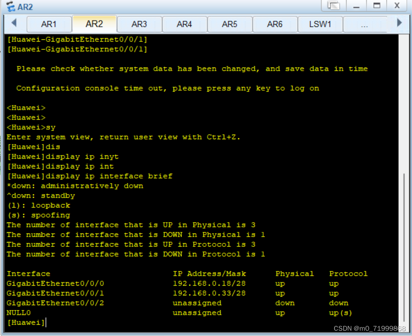This screenshot has width=412, height=336.
Task: Click the 'Configuration console time out' message
Action: click(168, 88)
